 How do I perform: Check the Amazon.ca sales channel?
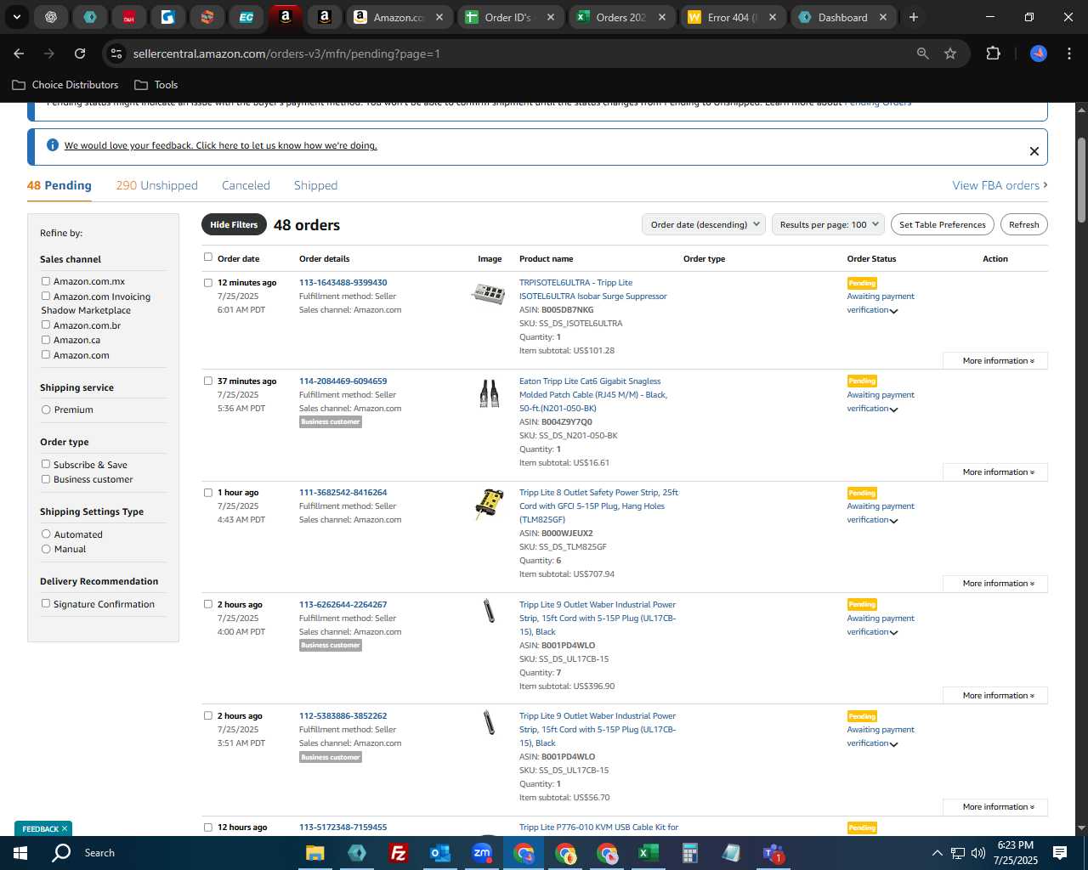[46, 340]
